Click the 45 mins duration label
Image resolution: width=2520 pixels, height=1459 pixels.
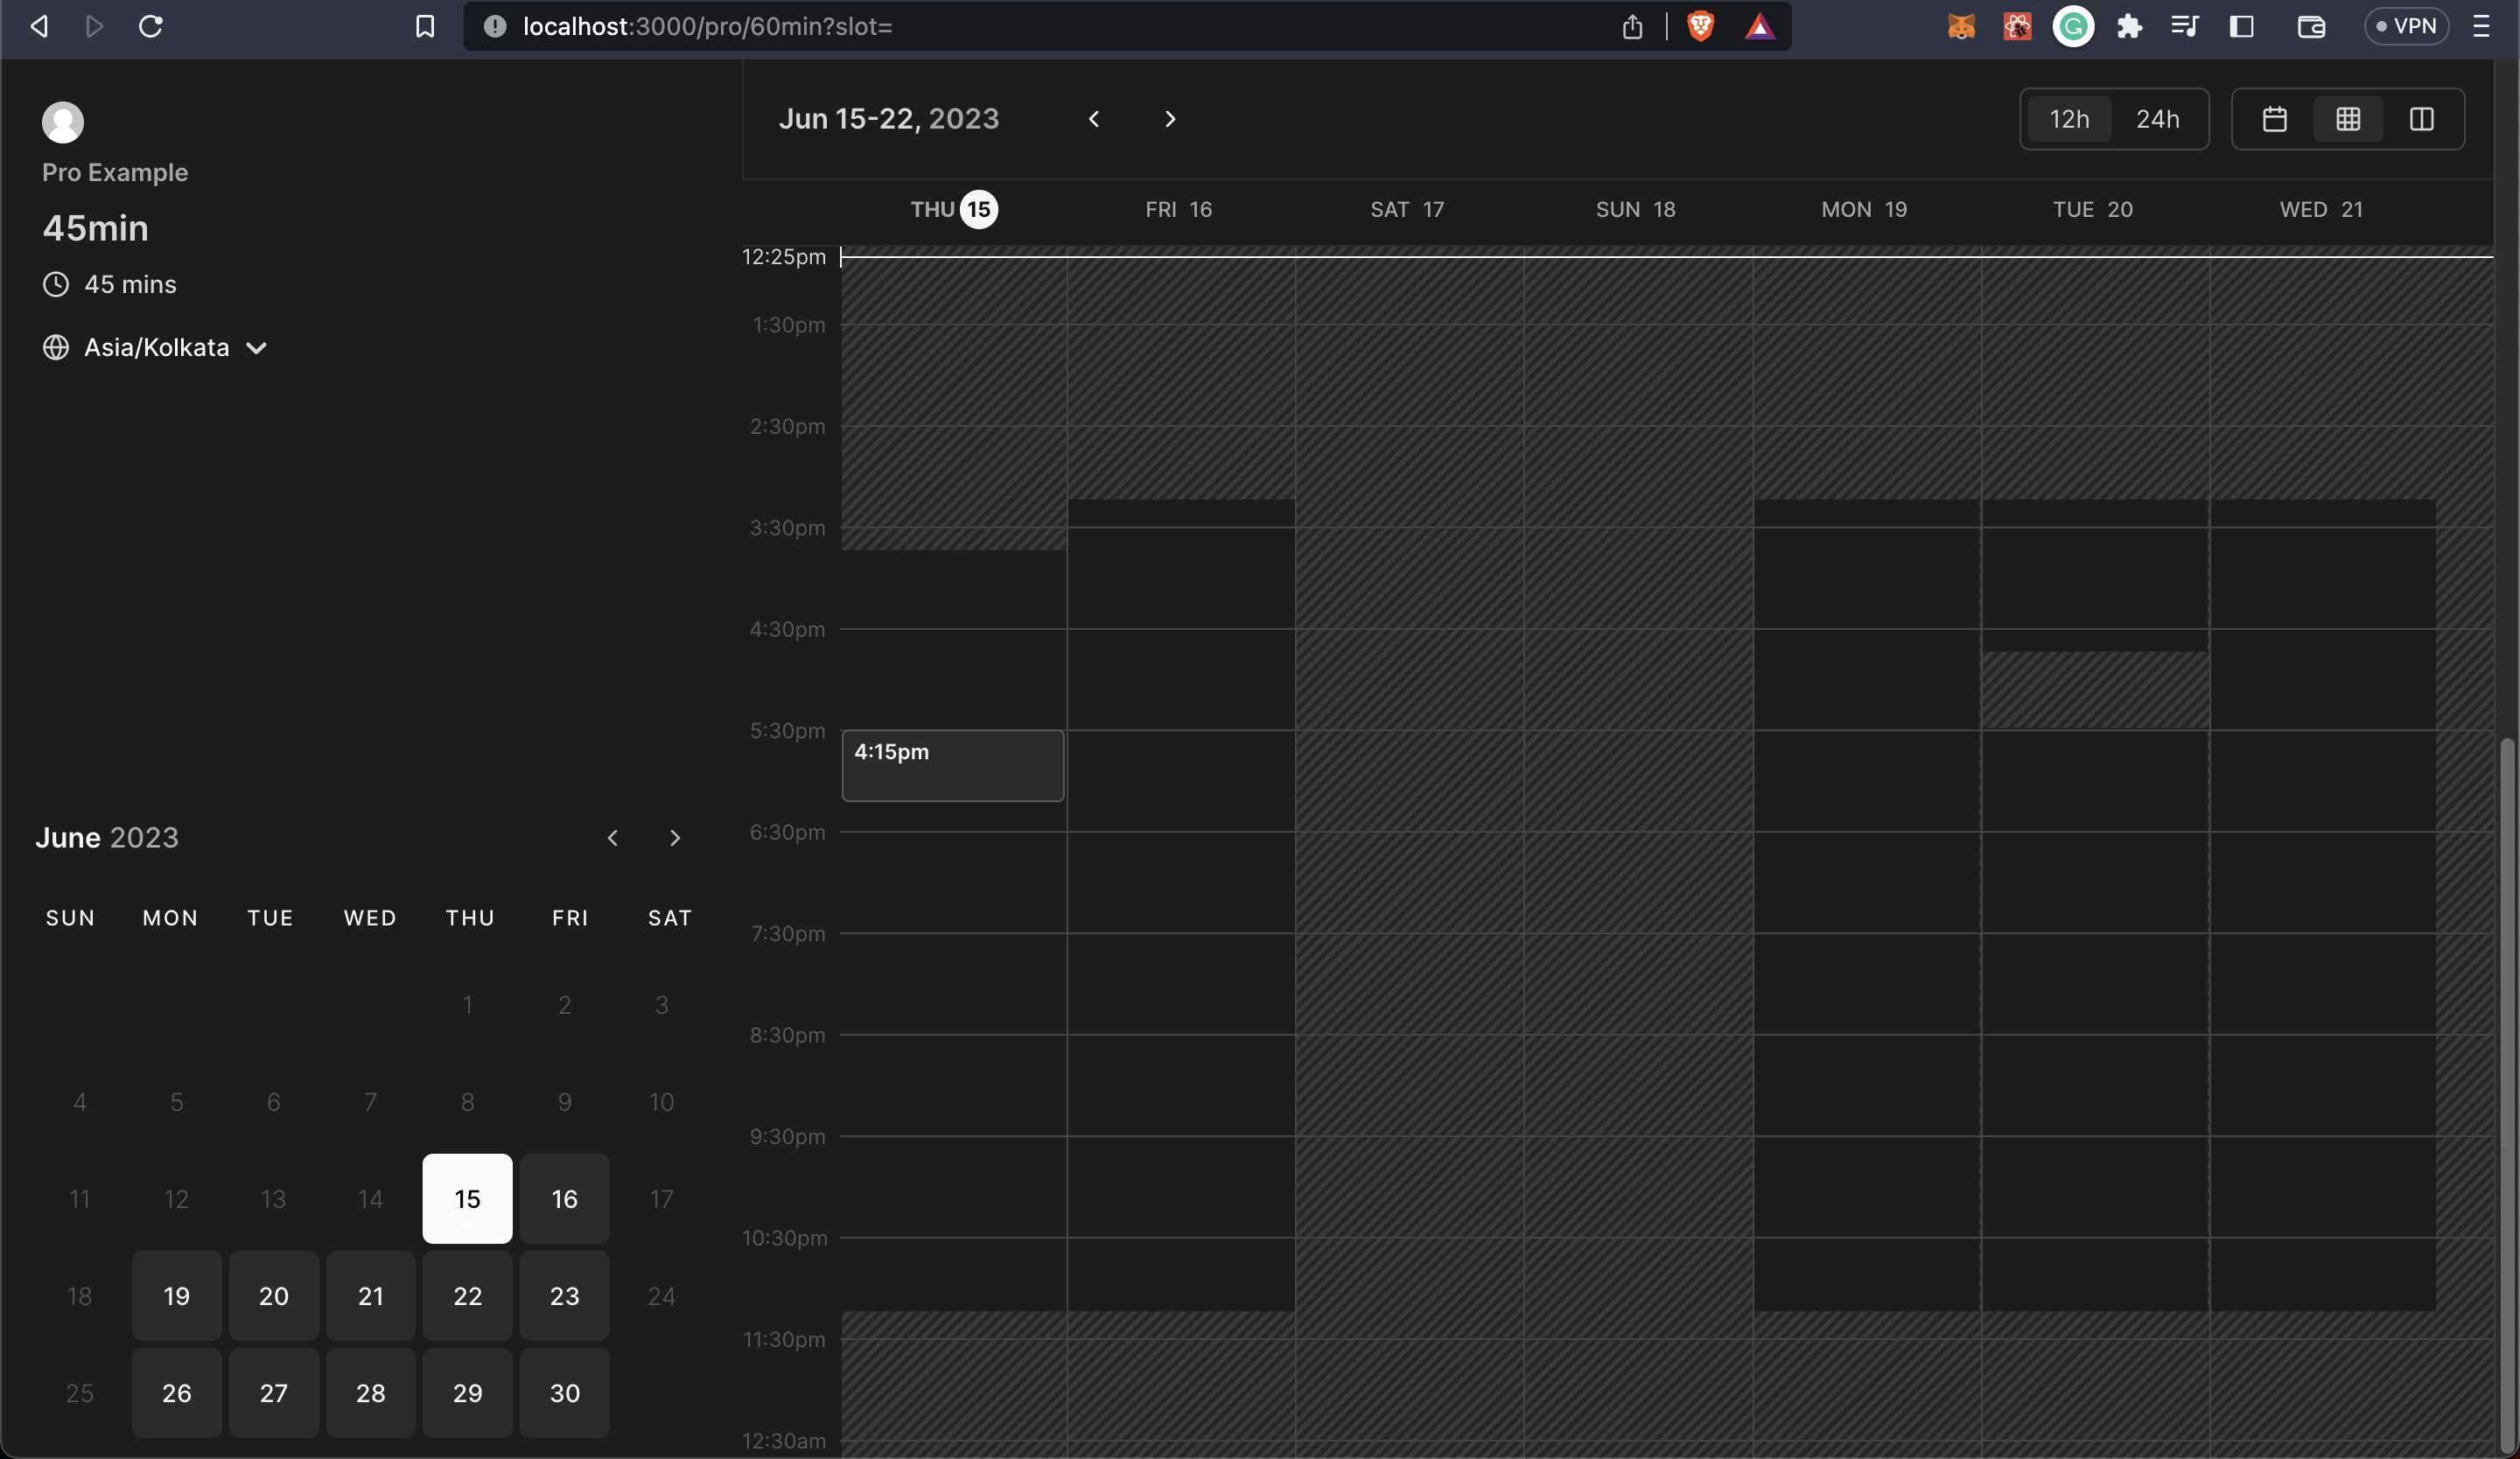[x=130, y=283]
